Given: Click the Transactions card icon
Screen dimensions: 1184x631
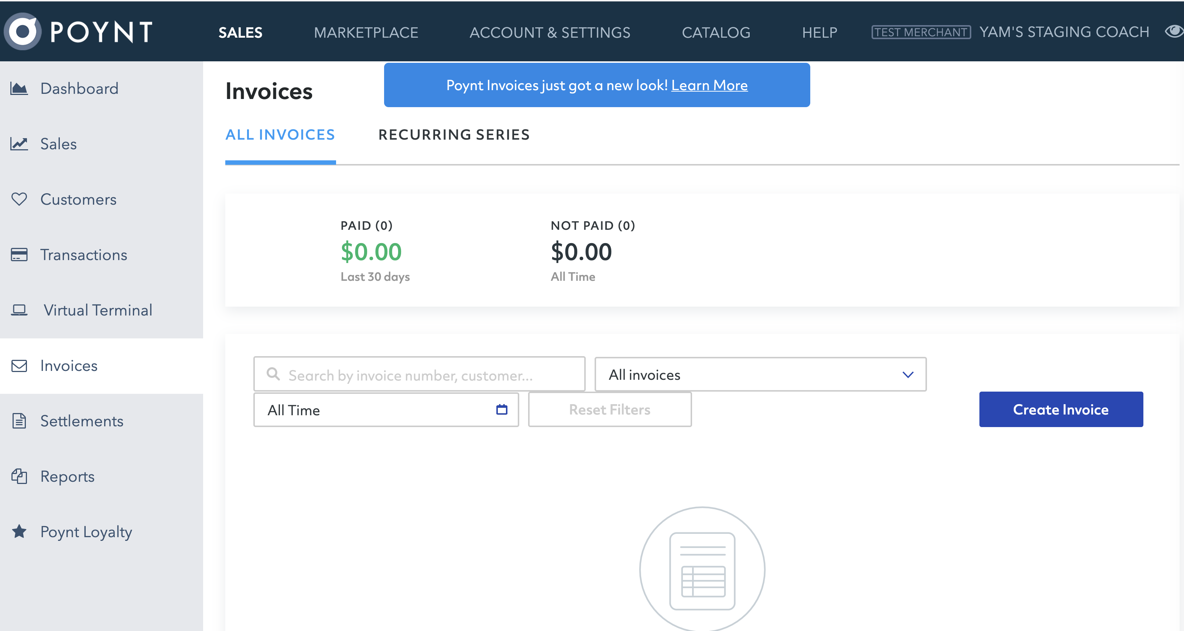Looking at the screenshot, I should [x=19, y=255].
